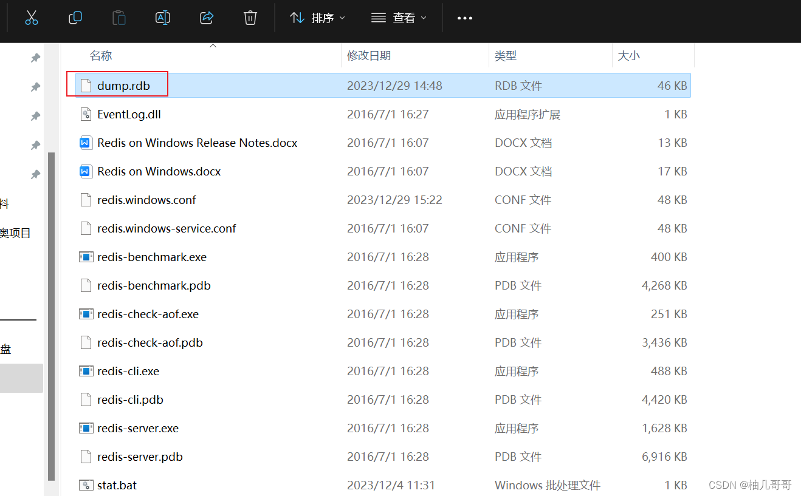Viewport: 801px width, 496px height.
Task: Click the Windows 批处理文件 type cell
Action: click(x=548, y=485)
